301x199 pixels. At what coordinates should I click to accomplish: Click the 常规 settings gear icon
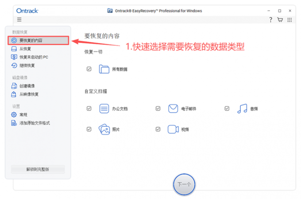[14, 115]
